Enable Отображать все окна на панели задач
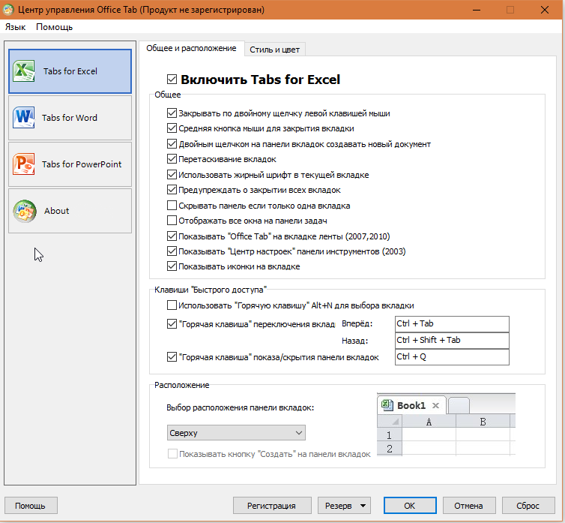Image resolution: width=565 pixels, height=523 pixels. click(172, 220)
